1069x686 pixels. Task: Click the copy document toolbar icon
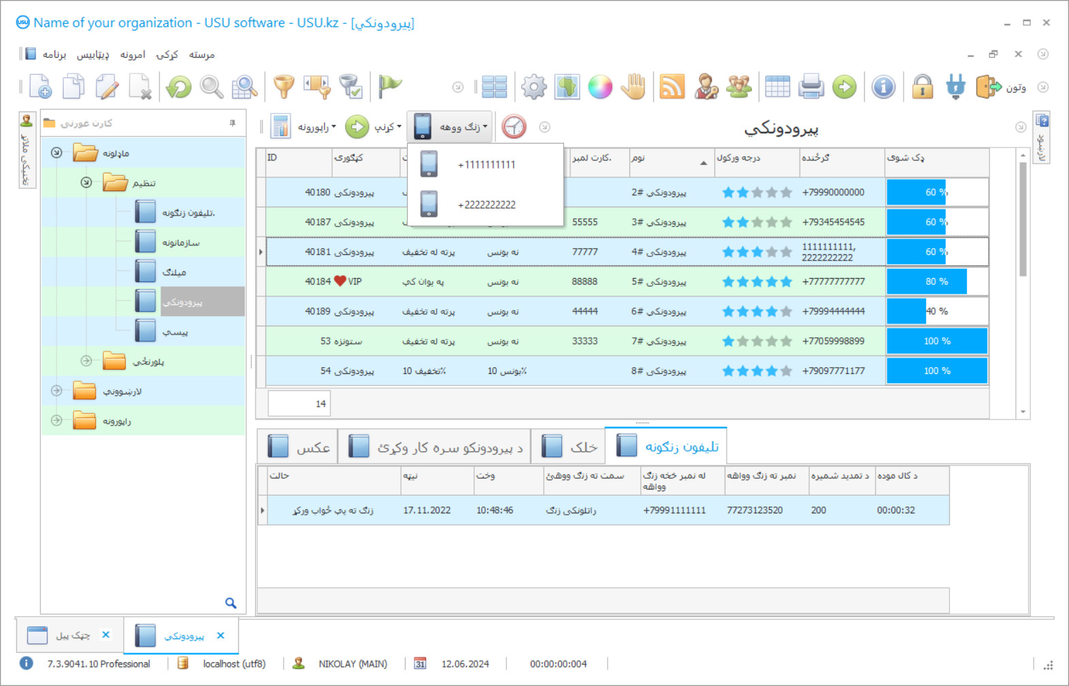tap(73, 87)
